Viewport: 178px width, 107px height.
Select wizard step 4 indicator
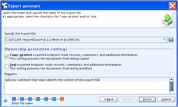38,99
